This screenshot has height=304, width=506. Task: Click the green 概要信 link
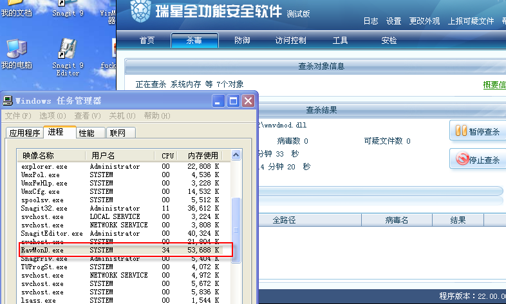tap(494, 85)
